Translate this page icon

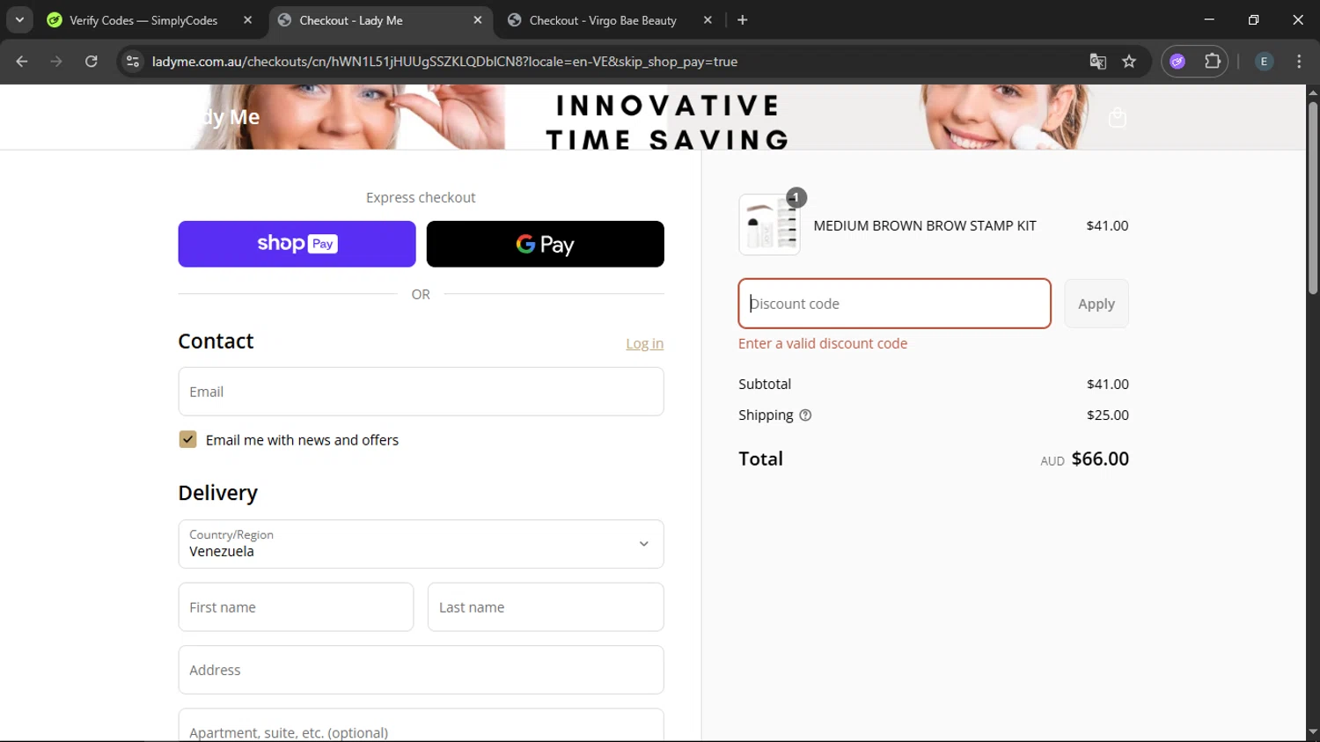tap(1097, 62)
